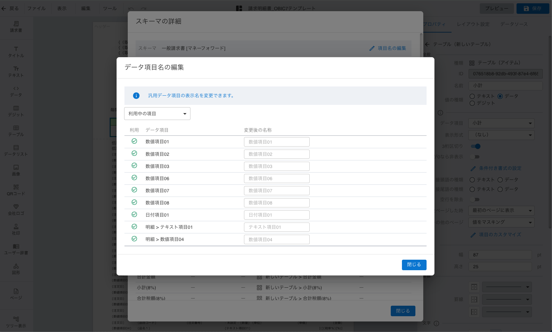552x332 pixels.
Task: Select the Table tool in sidebar
Action: click(x=16, y=128)
